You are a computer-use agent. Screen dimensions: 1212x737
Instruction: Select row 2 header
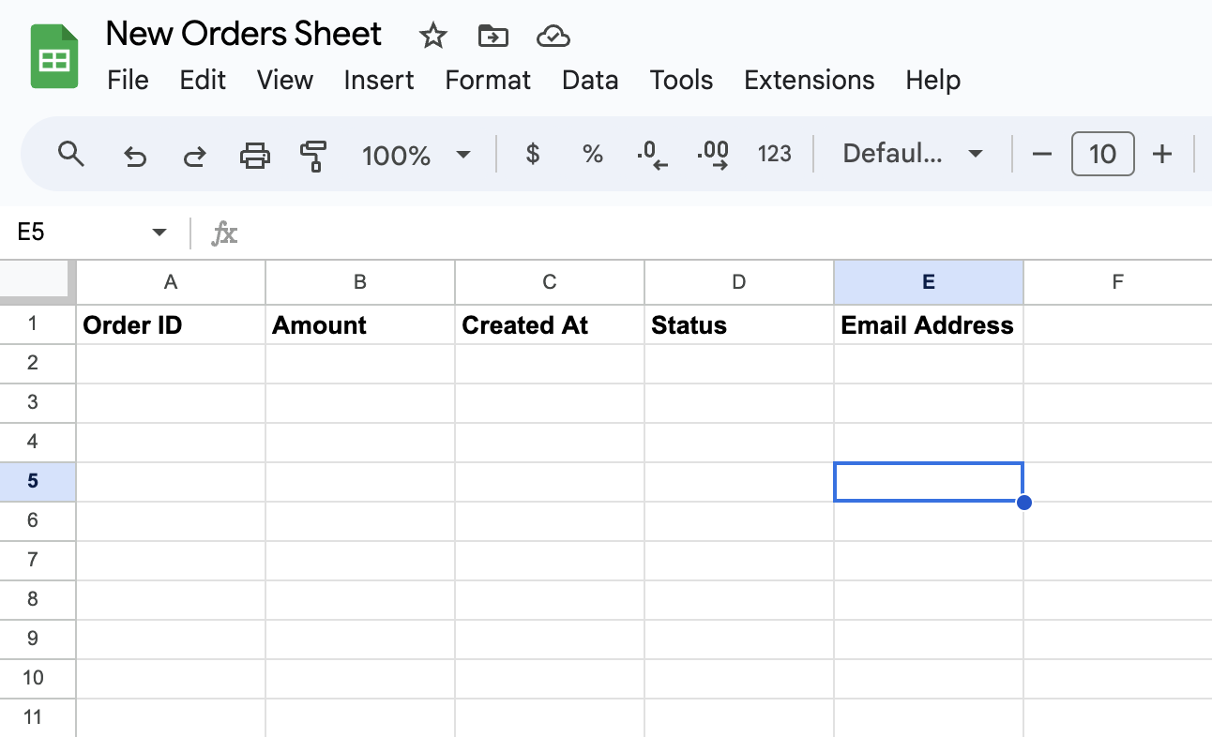click(38, 364)
